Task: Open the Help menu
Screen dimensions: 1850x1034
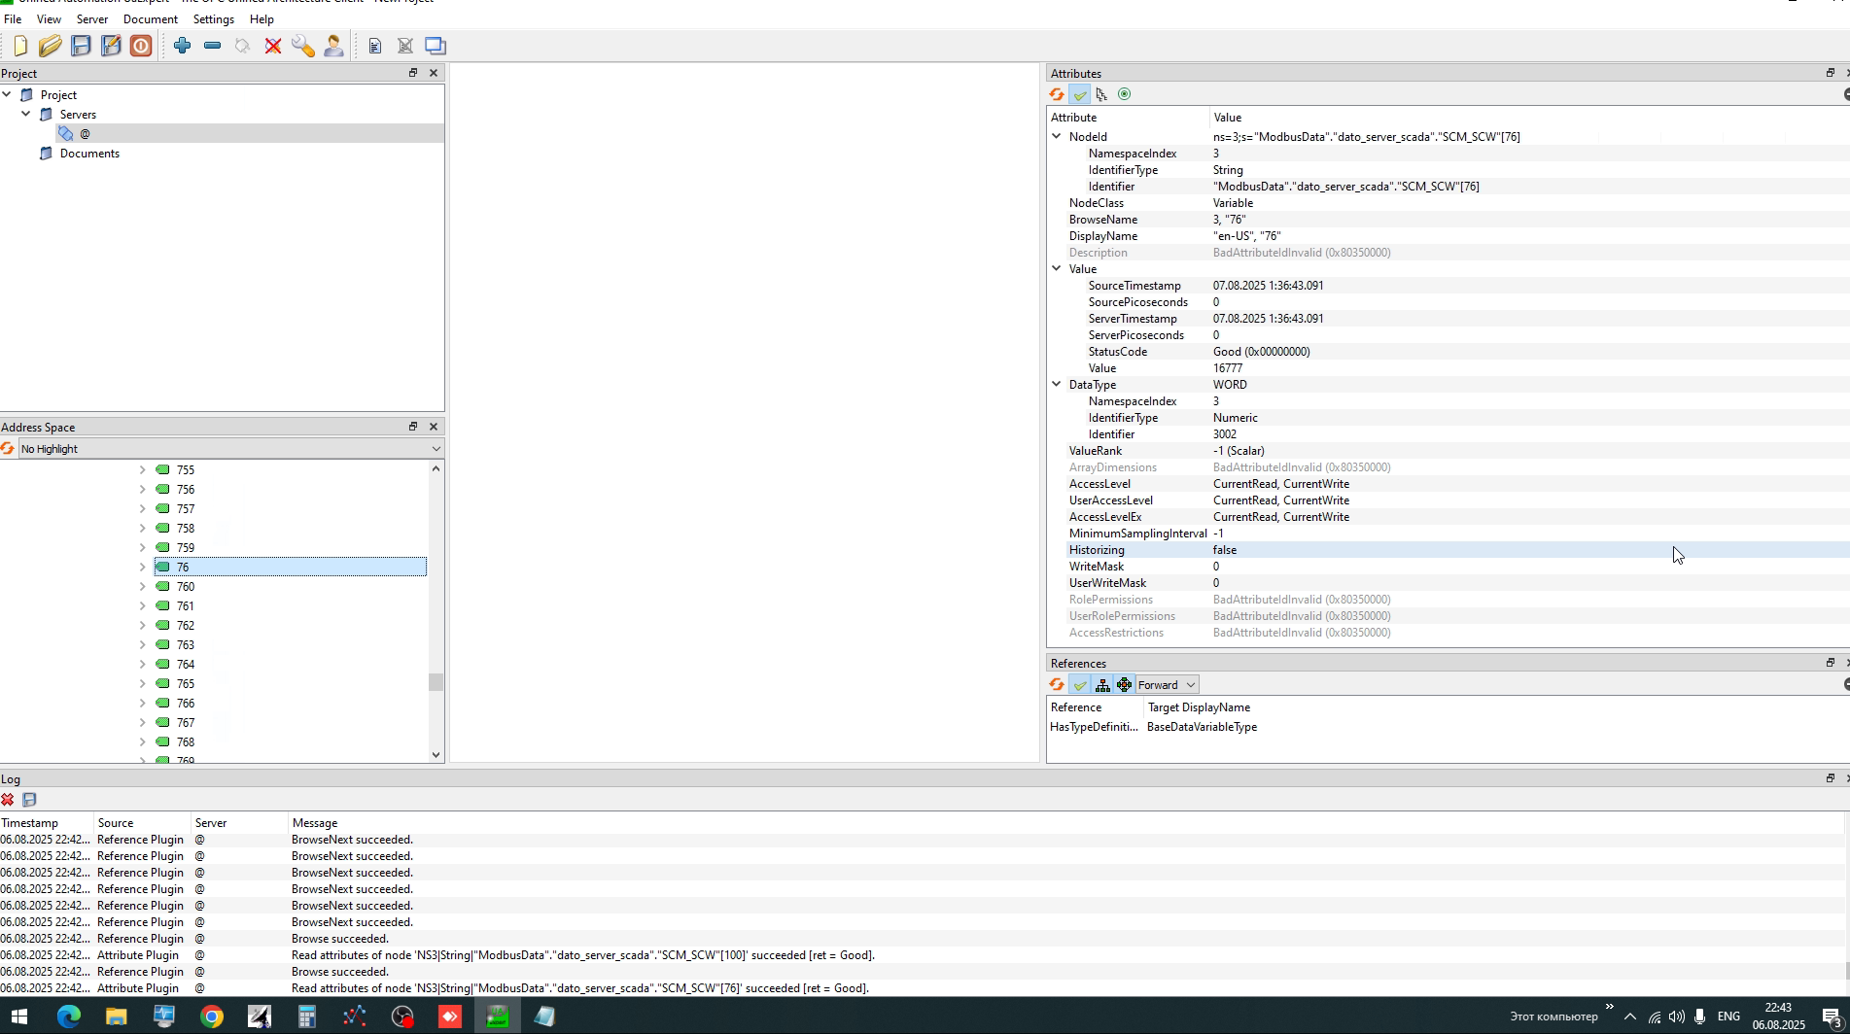Action: tap(262, 19)
